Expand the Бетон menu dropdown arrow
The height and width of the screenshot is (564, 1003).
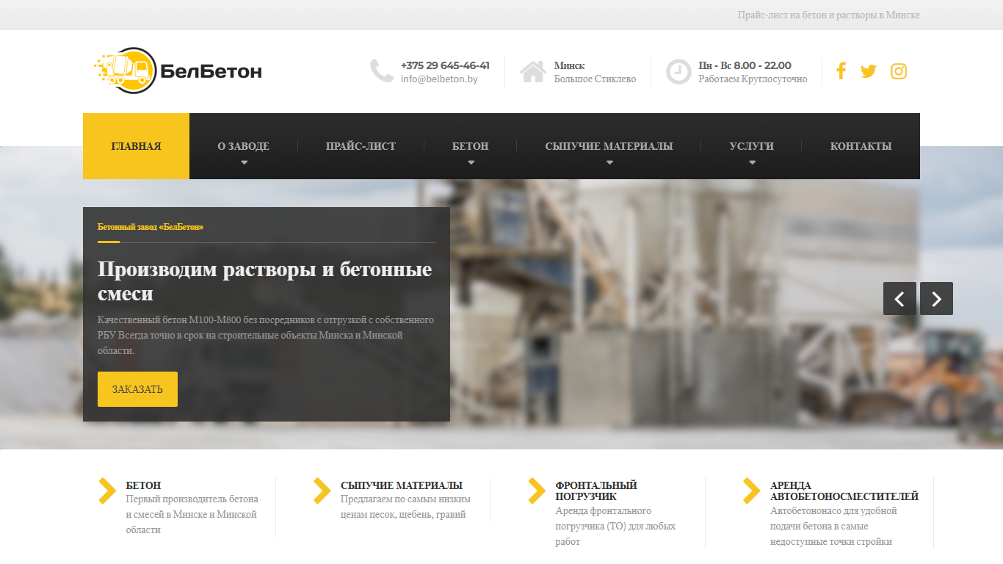coord(471,163)
